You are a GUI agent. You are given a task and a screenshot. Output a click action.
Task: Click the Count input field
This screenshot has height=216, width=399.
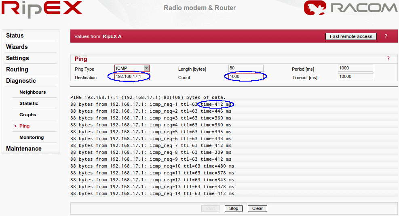coord(246,76)
